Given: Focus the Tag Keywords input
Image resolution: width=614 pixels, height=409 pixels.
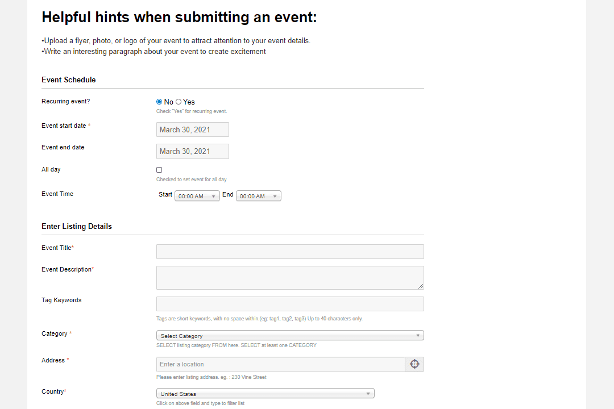Looking at the screenshot, I should pyautogui.click(x=290, y=304).
